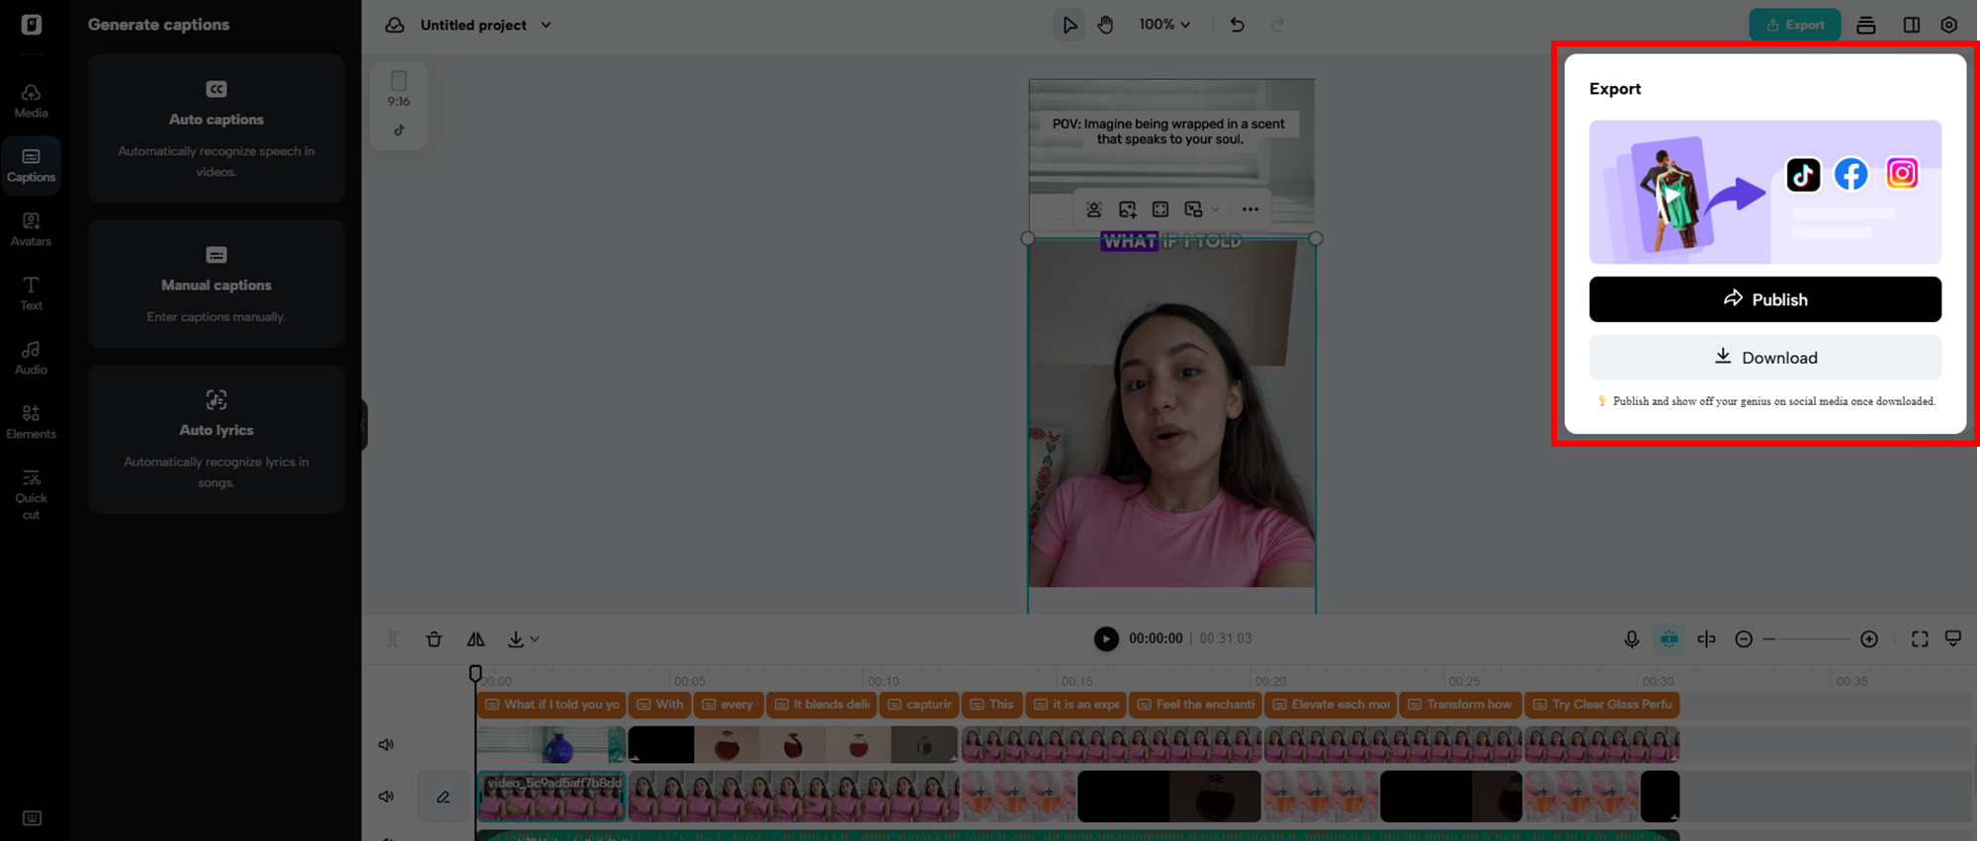This screenshot has width=1980, height=841.
Task: Select the video_5c9ad5aff7b8dd clip
Action: tap(552, 797)
